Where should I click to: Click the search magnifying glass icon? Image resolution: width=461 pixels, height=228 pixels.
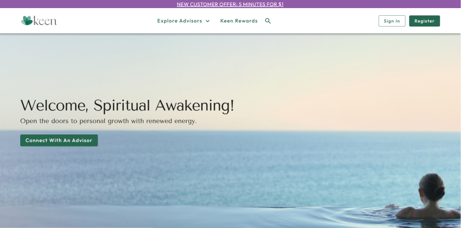point(268,21)
